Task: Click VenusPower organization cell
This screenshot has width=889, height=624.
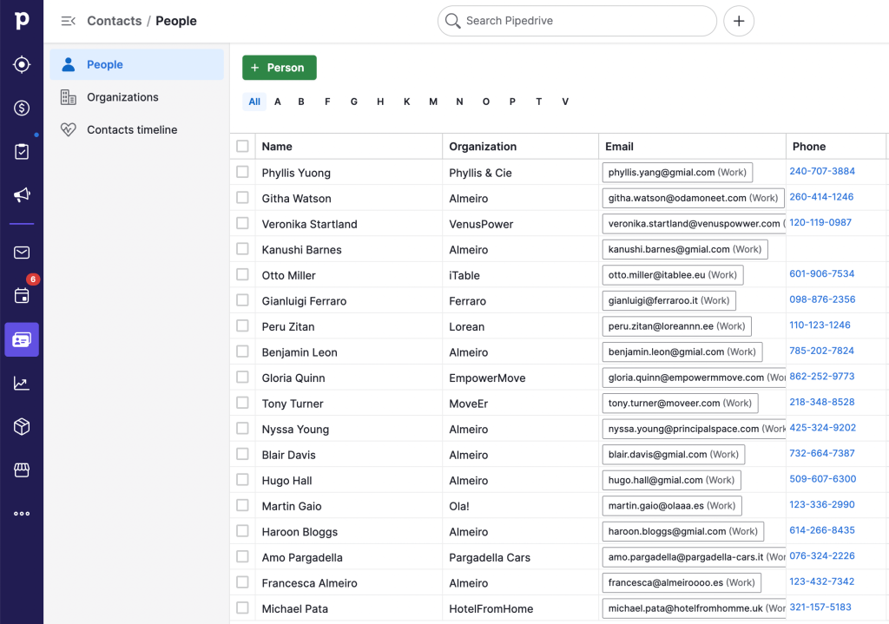Action: tap(481, 225)
